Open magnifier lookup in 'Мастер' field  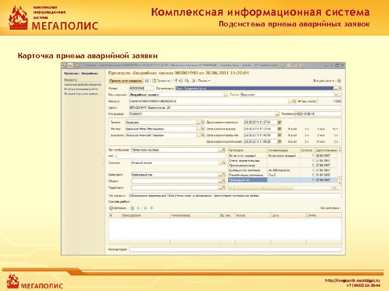(203, 129)
